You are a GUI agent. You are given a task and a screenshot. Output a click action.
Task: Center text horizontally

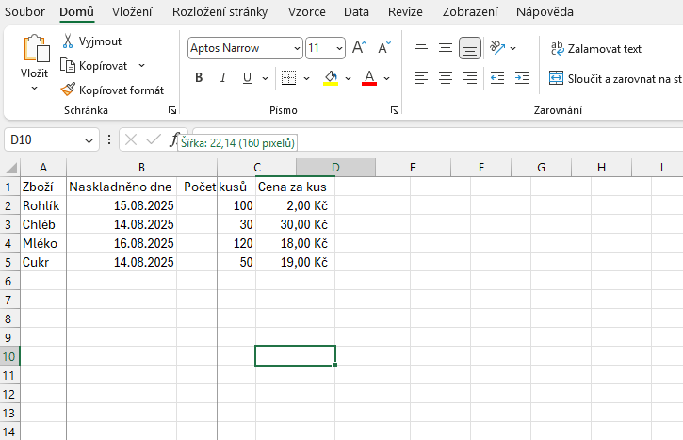coord(446,78)
